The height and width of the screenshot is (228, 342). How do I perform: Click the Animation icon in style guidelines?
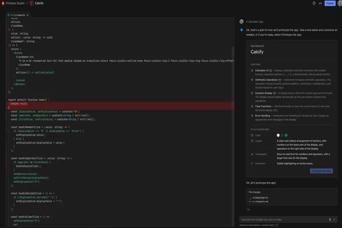click(x=252, y=164)
